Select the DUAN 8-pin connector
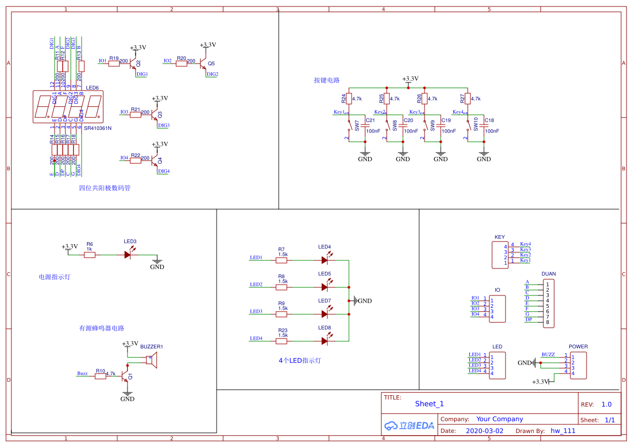This screenshot has width=633, height=447. tap(548, 303)
